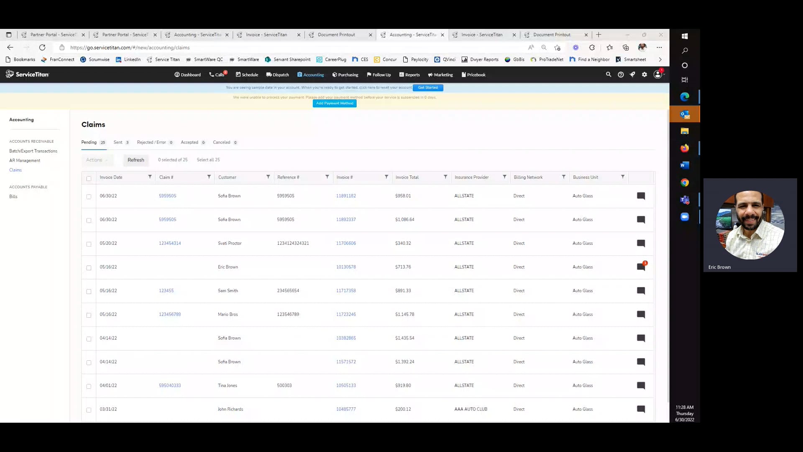The height and width of the screenshot is (452, 803).
Task: Open the Follow Up section
Action: pos(378,74)
